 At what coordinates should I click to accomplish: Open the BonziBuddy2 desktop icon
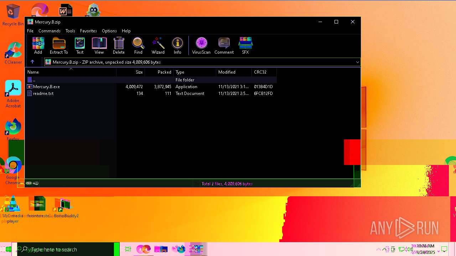tap(66, 208)
